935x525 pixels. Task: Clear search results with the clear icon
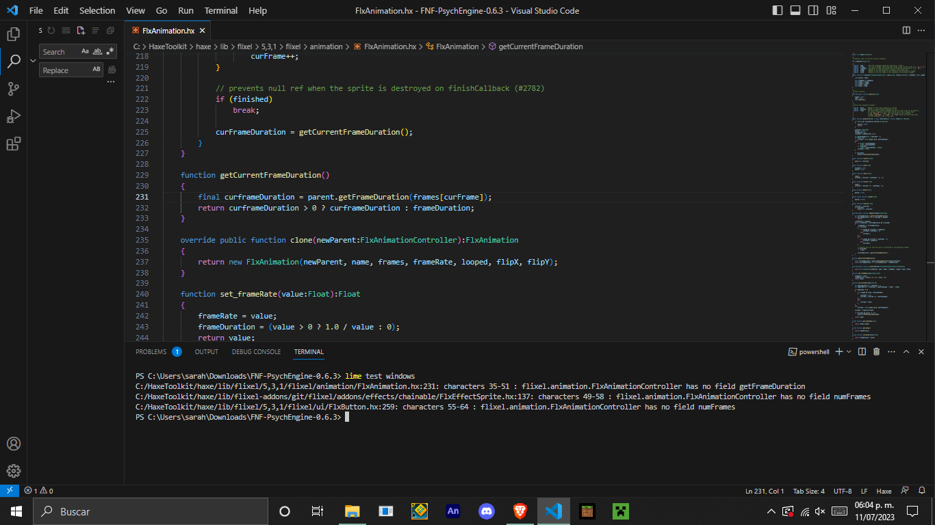pos(66,30)
